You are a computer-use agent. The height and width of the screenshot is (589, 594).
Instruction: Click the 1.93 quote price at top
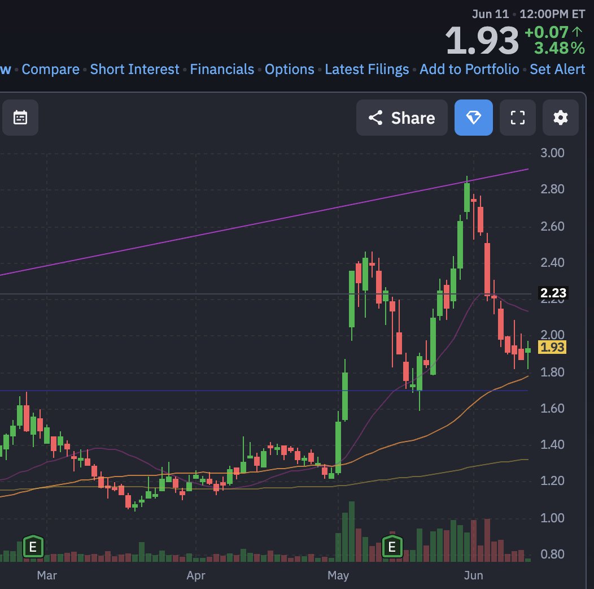(482, 40)
